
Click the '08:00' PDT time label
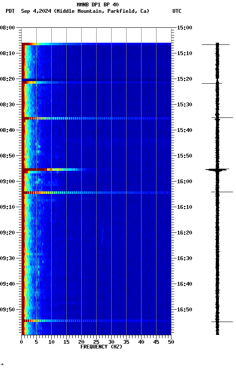7,27
